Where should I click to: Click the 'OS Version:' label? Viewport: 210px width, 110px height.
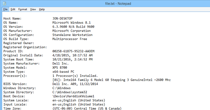click(x=13, y=27)
